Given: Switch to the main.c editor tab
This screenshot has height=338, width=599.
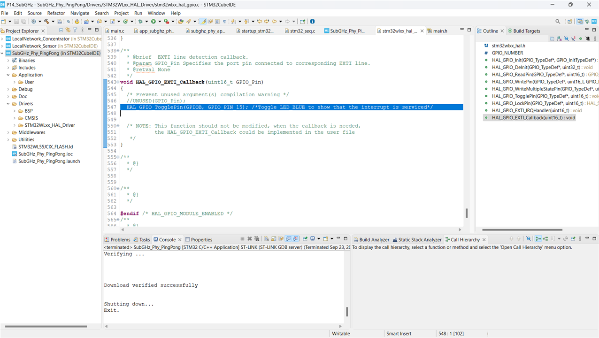Looking at the screenshot, I should [117, 31].
